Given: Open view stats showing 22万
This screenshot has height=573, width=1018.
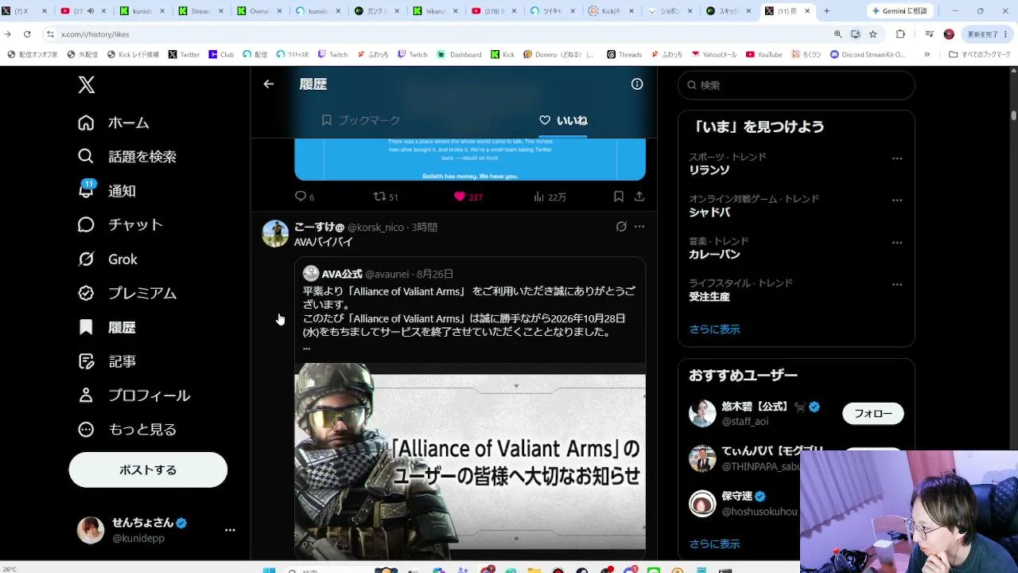Looking at the screenshot, I should tap(550, 197).
